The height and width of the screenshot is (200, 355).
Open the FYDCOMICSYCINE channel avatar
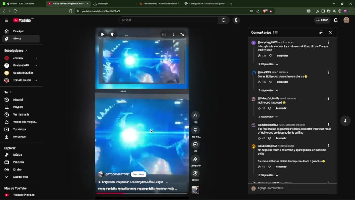[x=101, y=174]
